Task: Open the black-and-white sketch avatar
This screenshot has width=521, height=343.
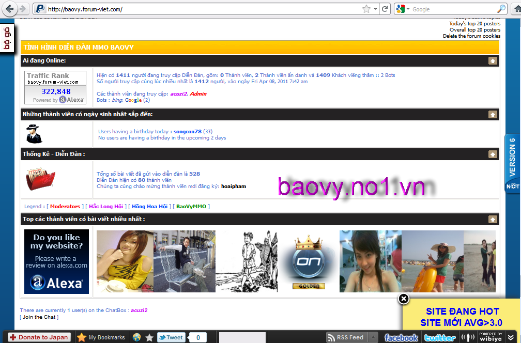Action: (247, 261)
